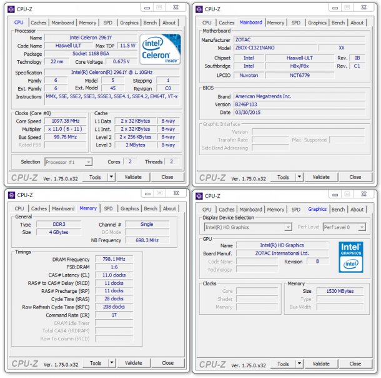Click the Channel # value Single

[x=147, y=224]
